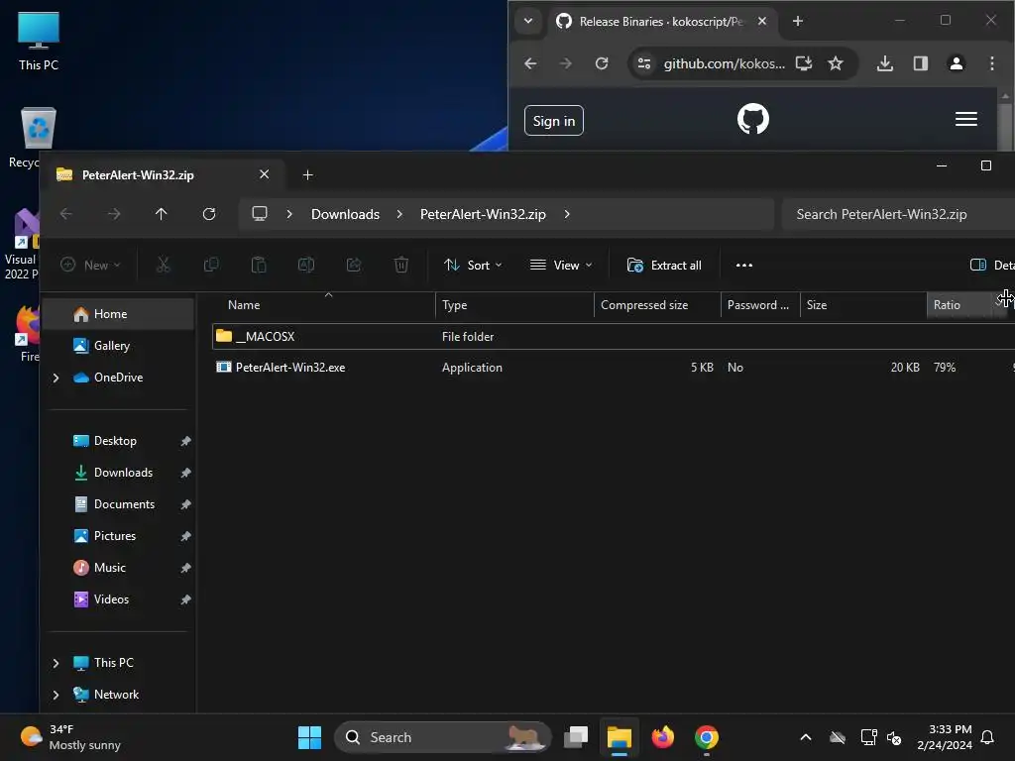Bookmark the GitHub page with the star
This screenshot has height=761, width=1015.
coord(836,63)
